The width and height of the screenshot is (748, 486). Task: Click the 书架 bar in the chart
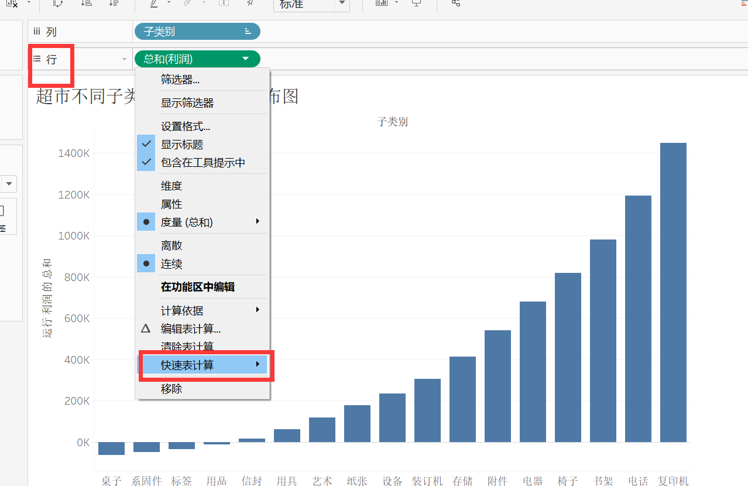click(603, 341)
